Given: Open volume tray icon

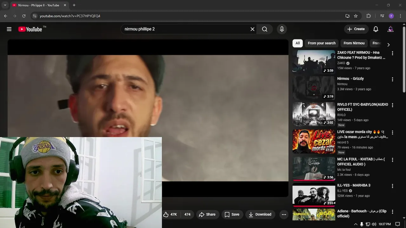Looking at the screenshot, I should (373, 224).
